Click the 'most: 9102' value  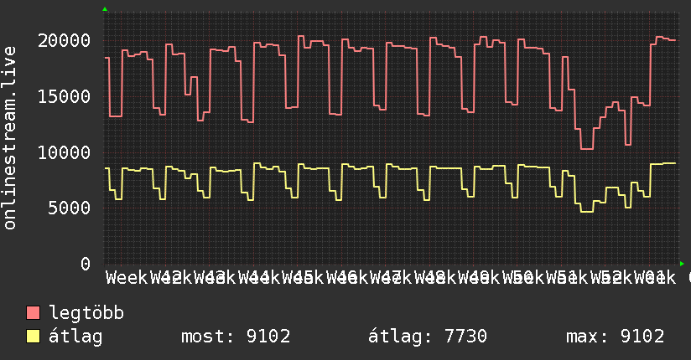tap(236, 337)
